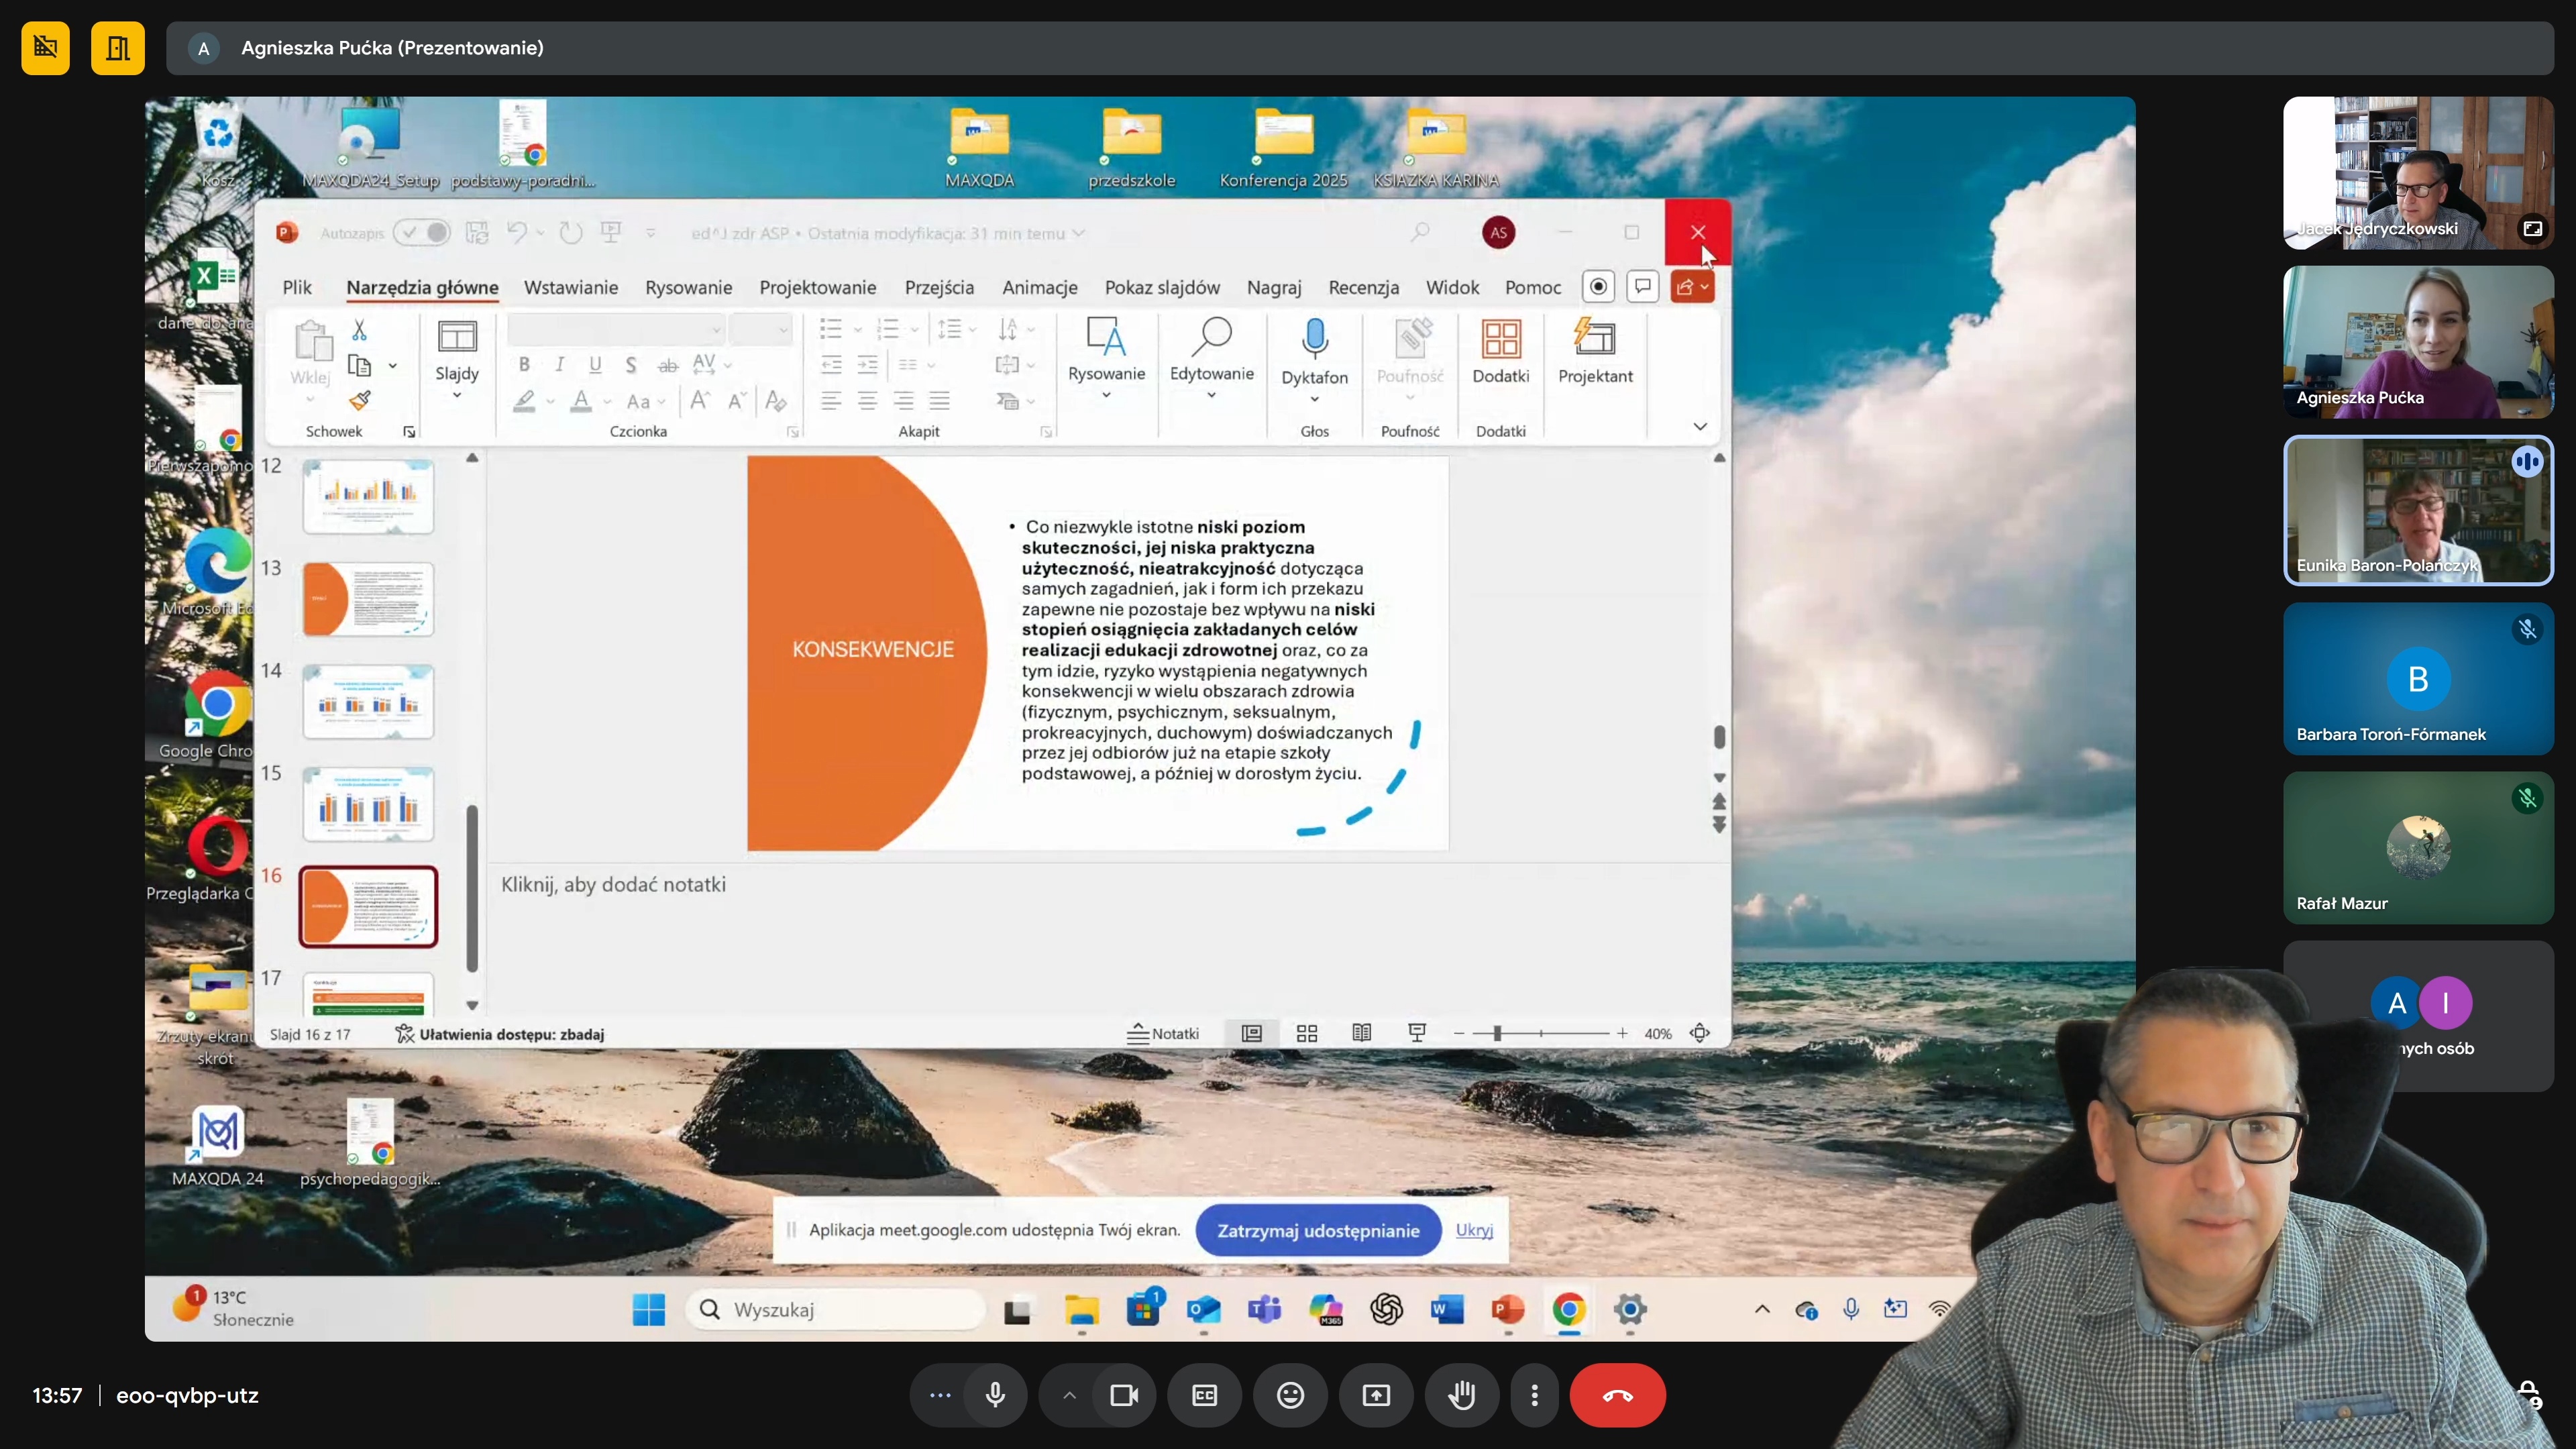
Task: Click the Dyktafon microphone icon in ribbon
Action: (1314, 339)
